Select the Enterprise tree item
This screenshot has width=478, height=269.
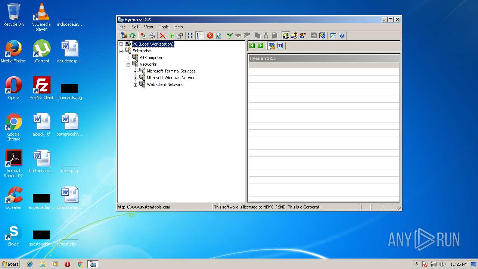pyautogui.click(x=142, y=51)
